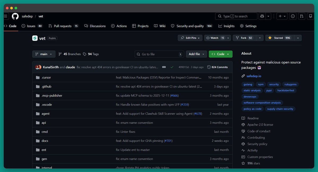Click the agent folder icon
This screenshot has width=318, height=172.
click(37, 114)
